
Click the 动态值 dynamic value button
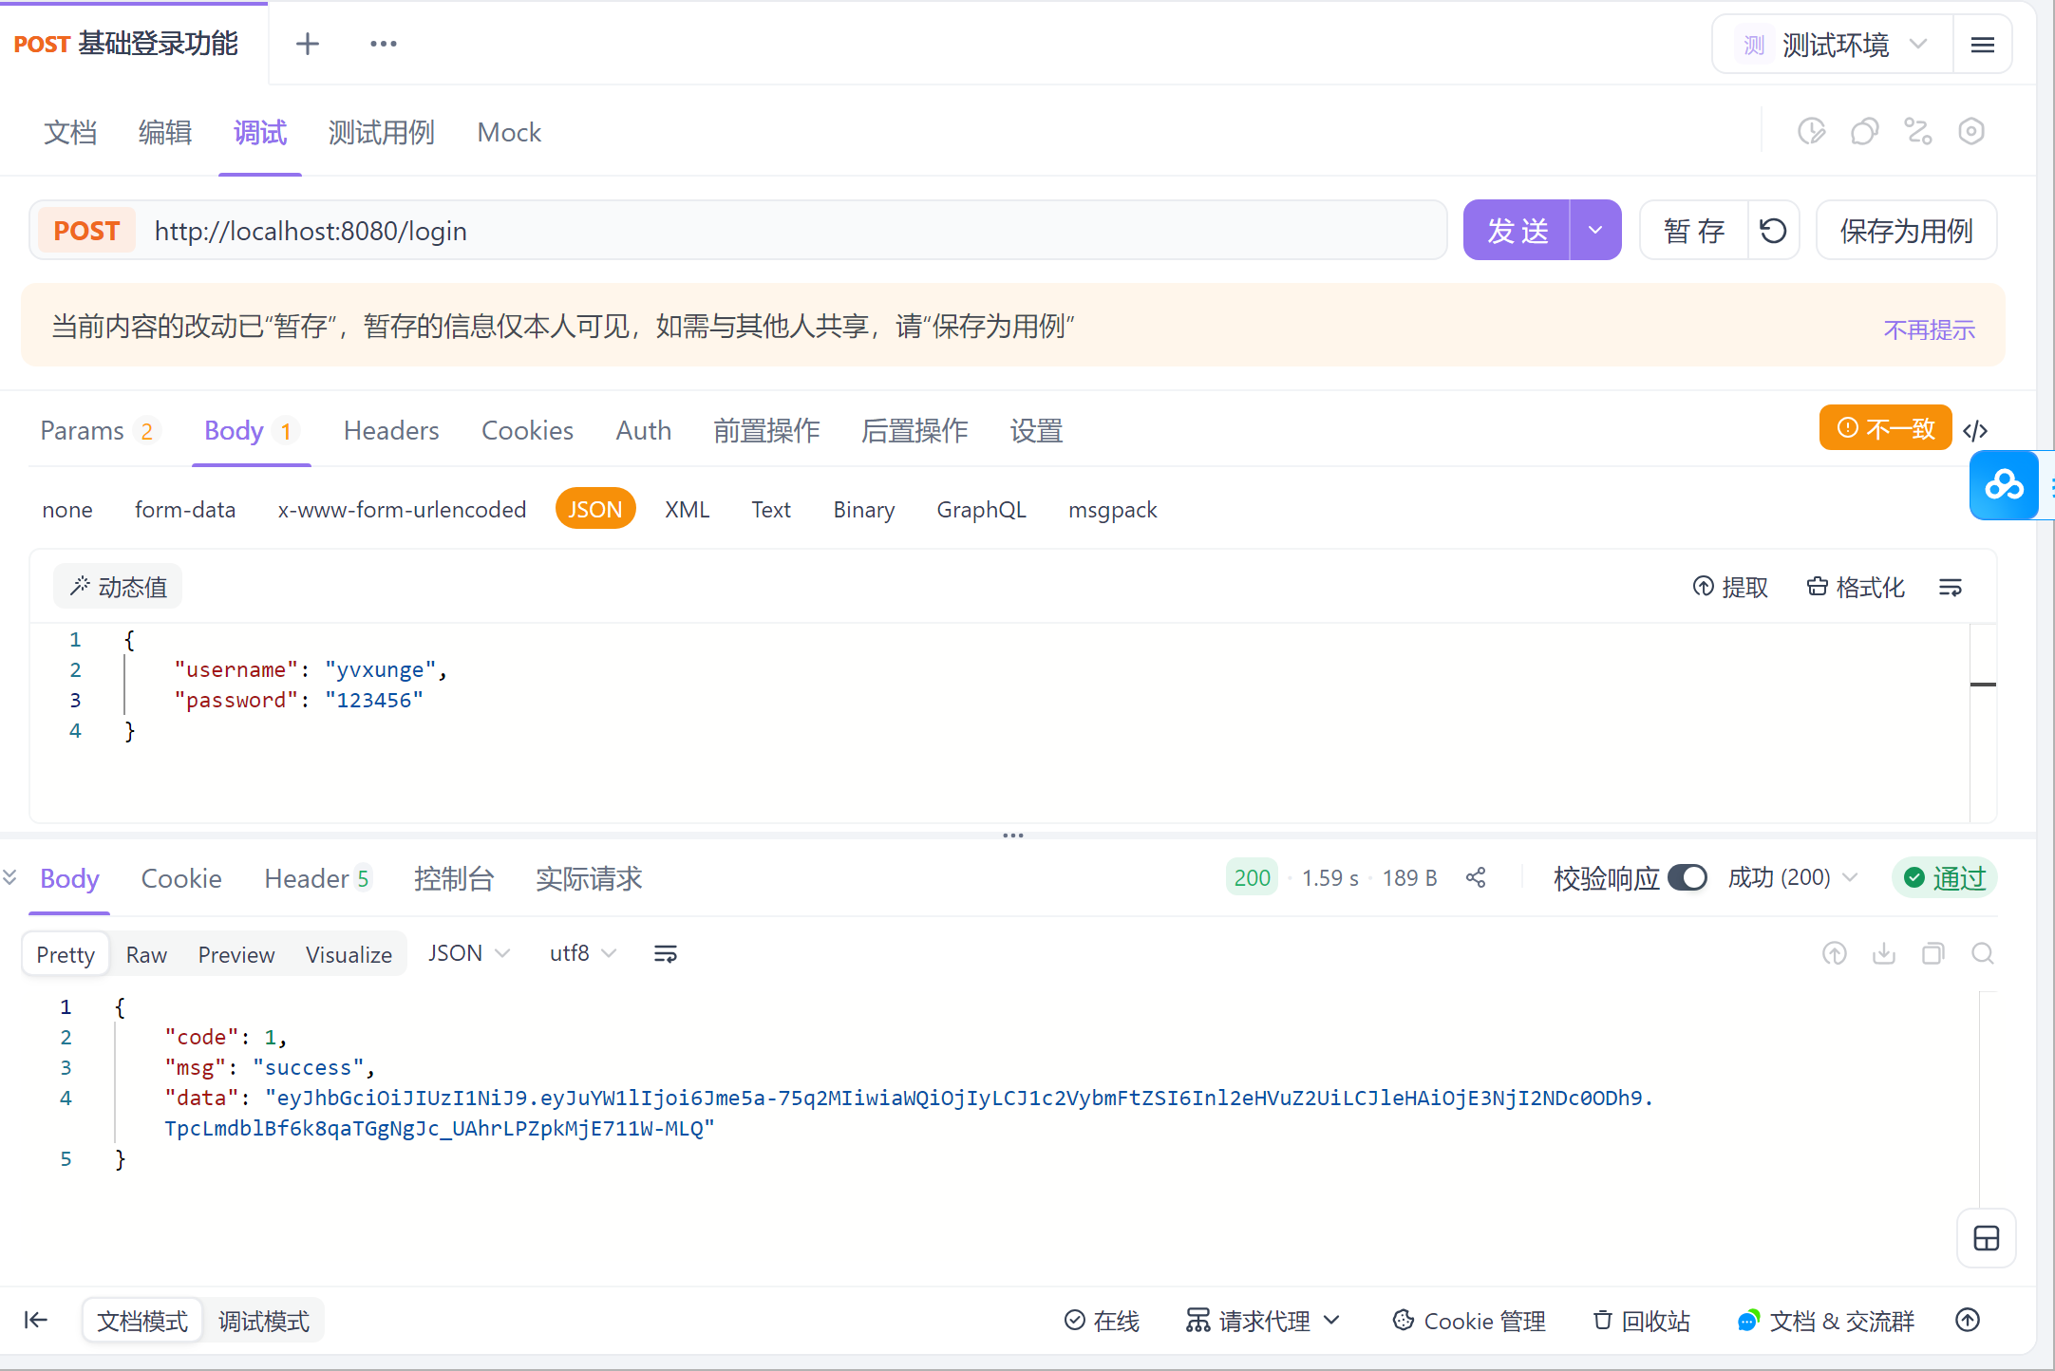(x=118, y=587)
